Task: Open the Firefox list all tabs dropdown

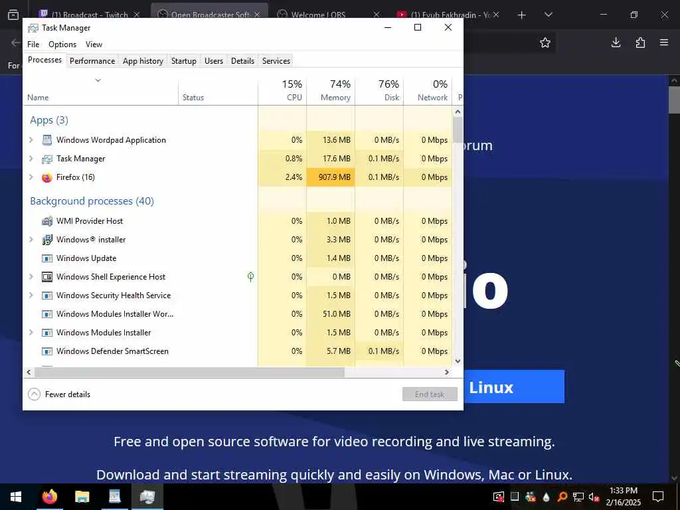Action: [548, 15]
